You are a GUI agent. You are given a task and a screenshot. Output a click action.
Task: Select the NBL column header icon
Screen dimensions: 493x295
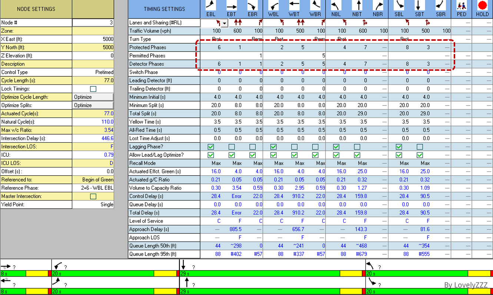click(x=336, y=6)
